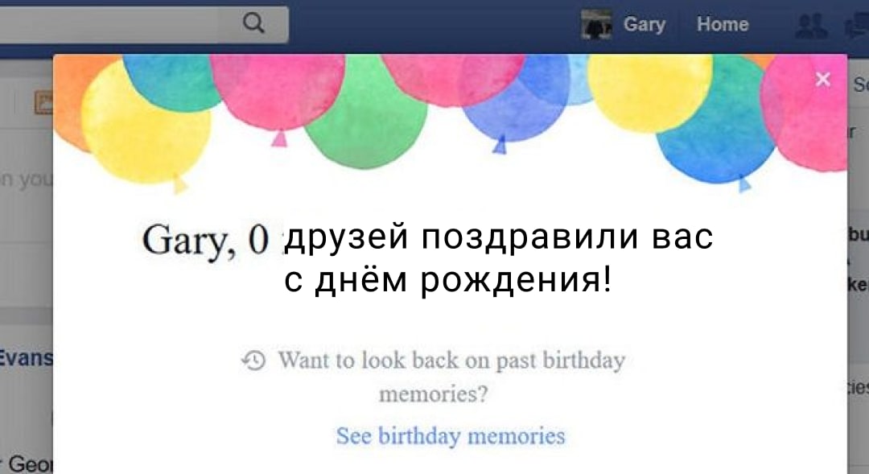Click the status composer behind the dialog
The width and height of the screenshot is (869, 474).
(x=26, y=180)
